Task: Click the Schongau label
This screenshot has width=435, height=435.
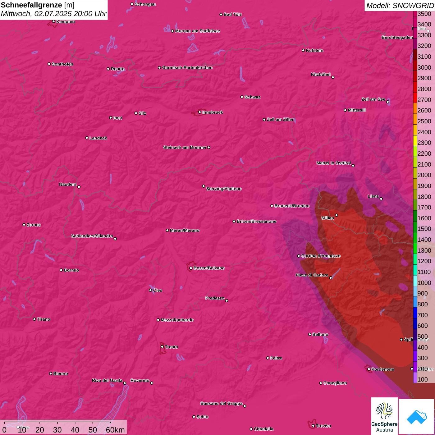Action: click(x=145, y=4)
